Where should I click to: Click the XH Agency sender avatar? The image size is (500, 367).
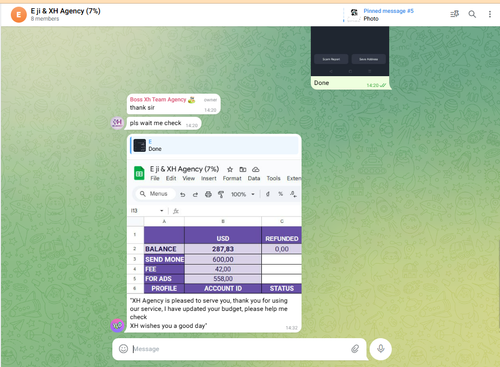118,123
